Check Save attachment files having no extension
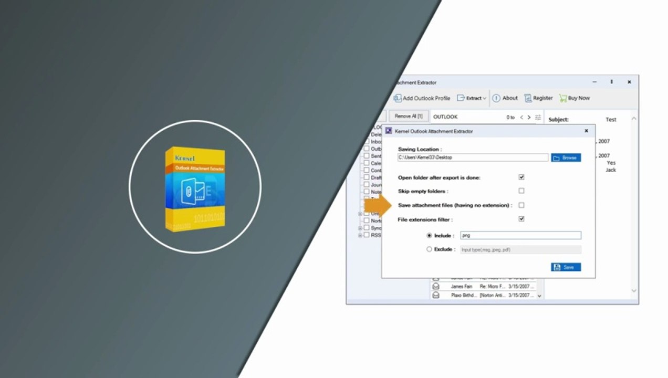Image resolution: width=668 pixels, height=378 pixels. 521,205
